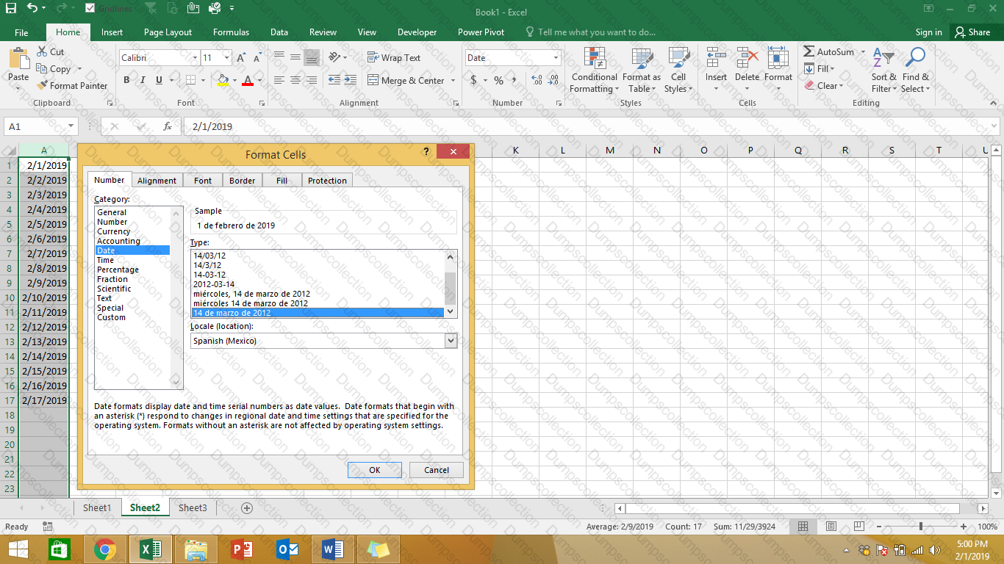This screenshot has width=1004, height=564.
Task: Click the AutoSum icon
Action: coord(809,52)
